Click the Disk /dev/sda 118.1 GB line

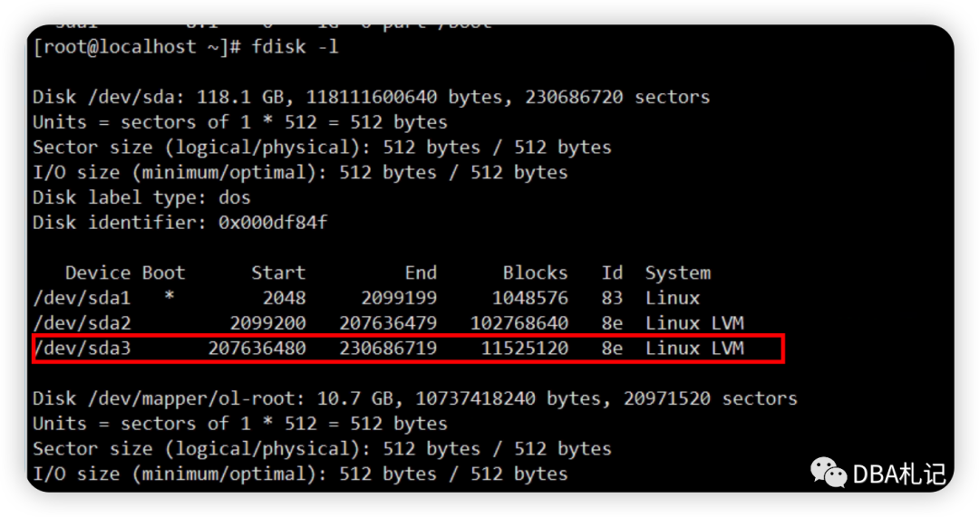pos(372,97)
